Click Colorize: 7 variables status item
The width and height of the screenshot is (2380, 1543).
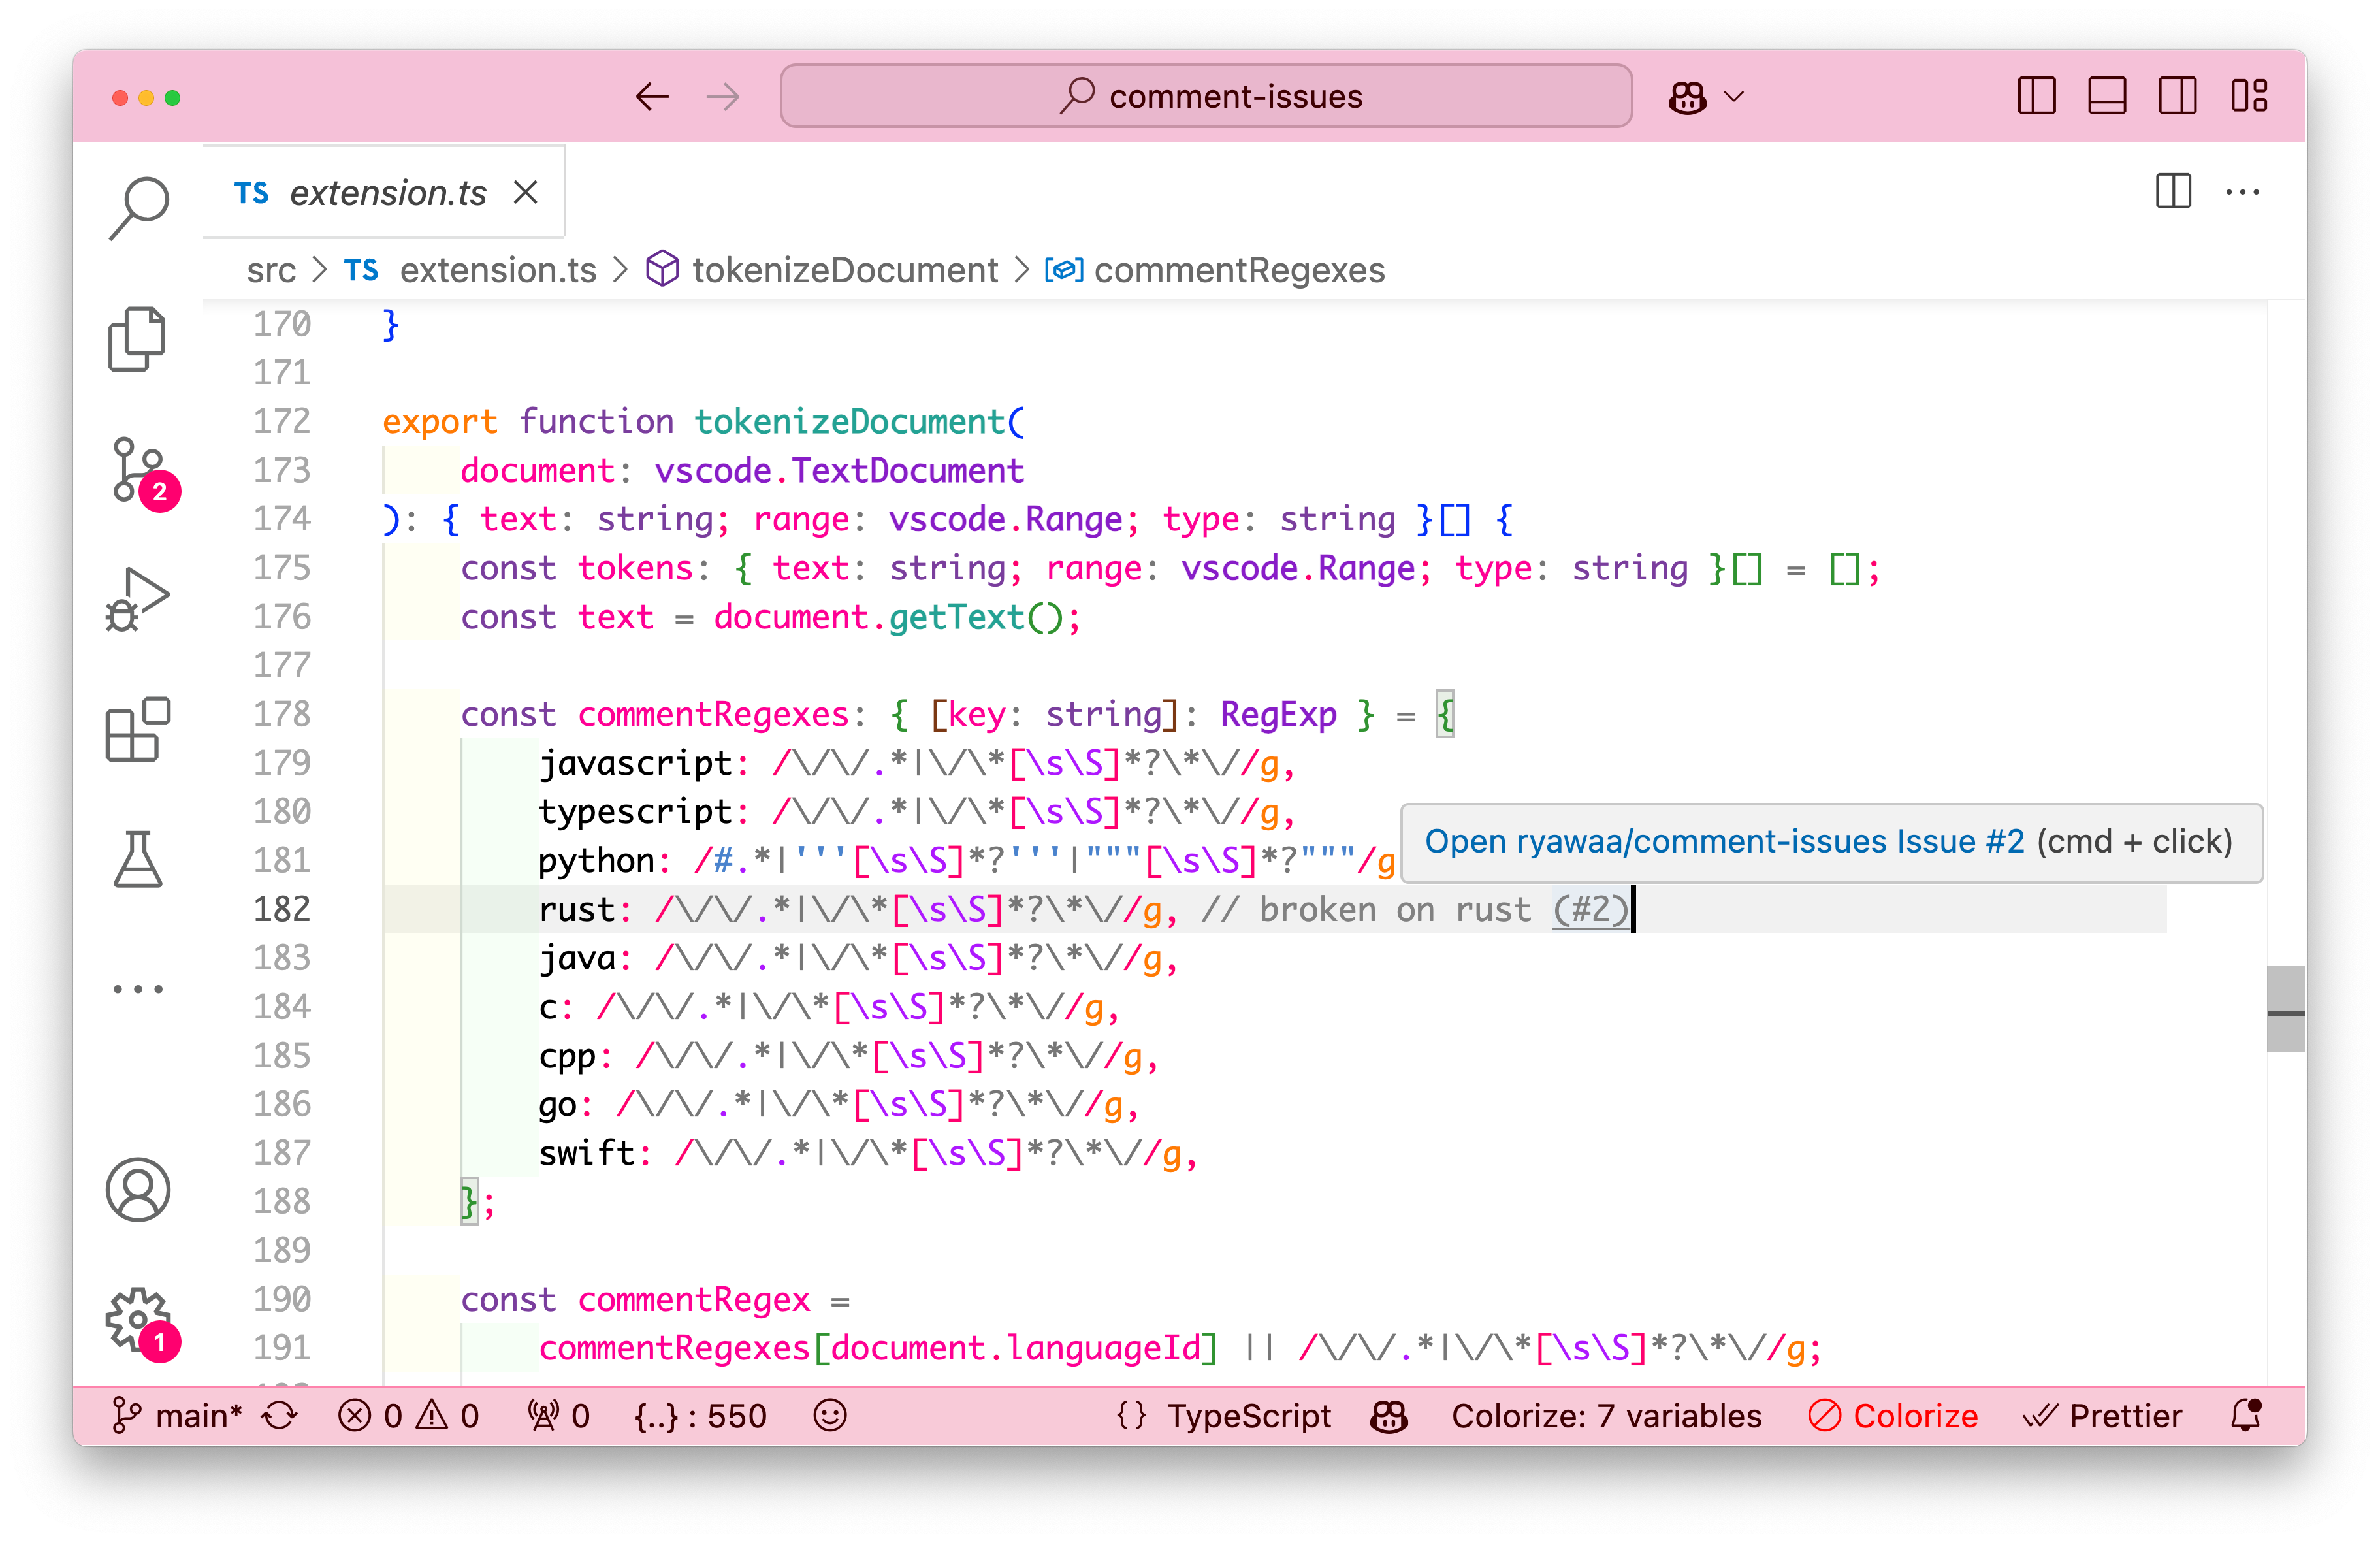coord(1606,1416)
